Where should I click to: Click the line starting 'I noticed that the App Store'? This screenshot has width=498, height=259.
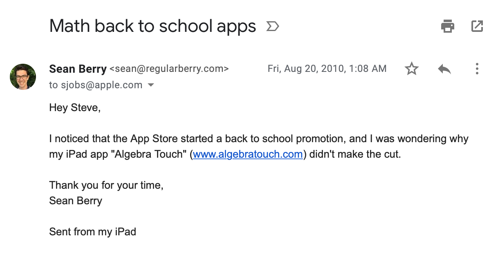click(x=259, y=139)
